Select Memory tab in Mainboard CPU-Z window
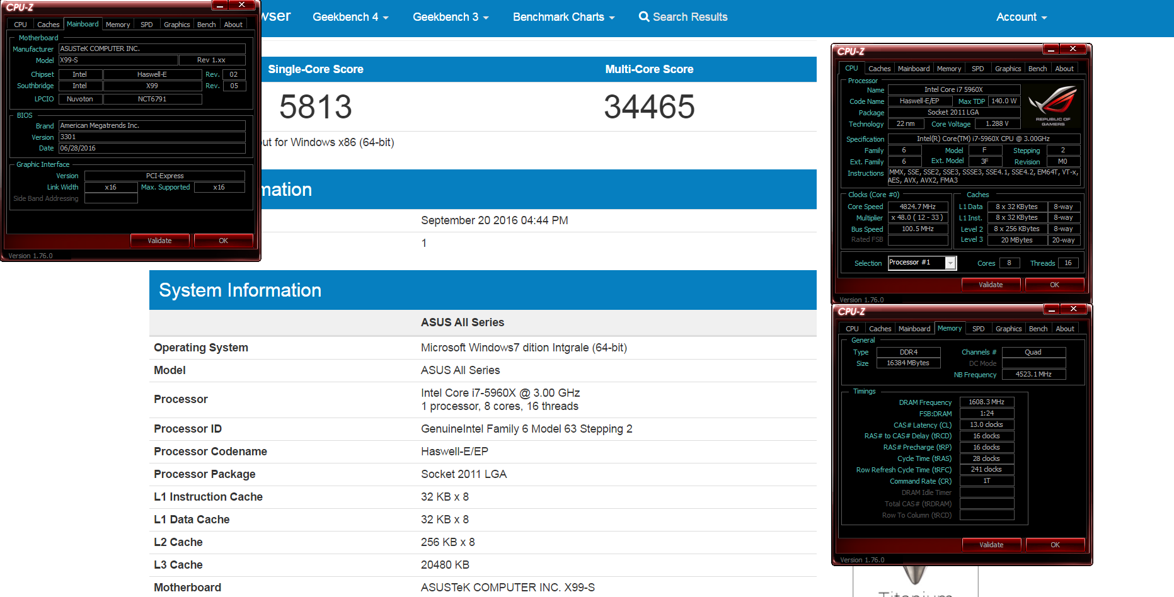Screen dimensions: 1174x597 pos(118,25)
